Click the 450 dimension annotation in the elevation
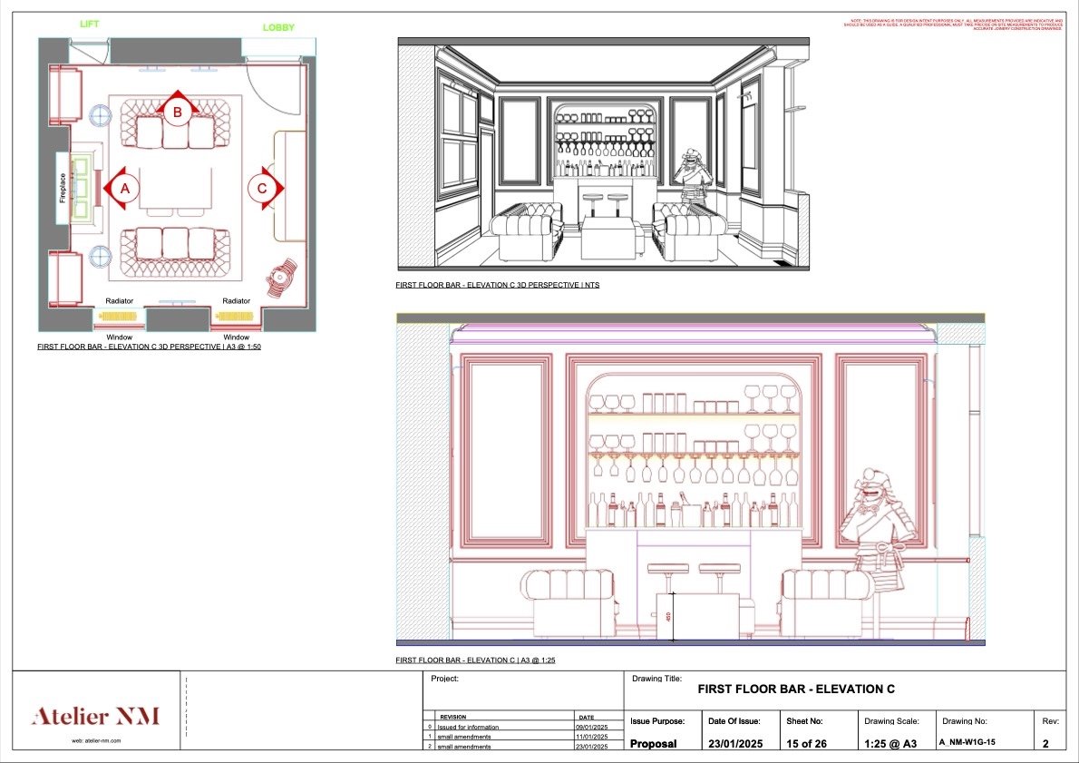 pos(668,616)
